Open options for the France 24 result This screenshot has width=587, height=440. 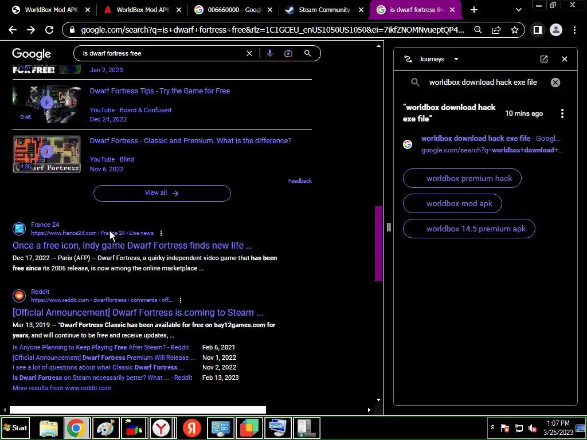(161, 233)
